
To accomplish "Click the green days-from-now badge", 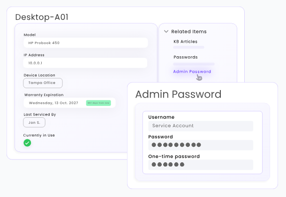I will [x=98, y=103].
